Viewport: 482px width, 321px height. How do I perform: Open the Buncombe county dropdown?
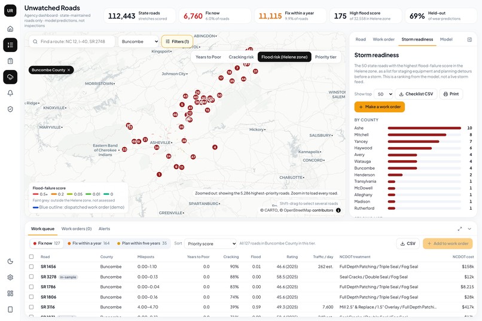(139, 41)
